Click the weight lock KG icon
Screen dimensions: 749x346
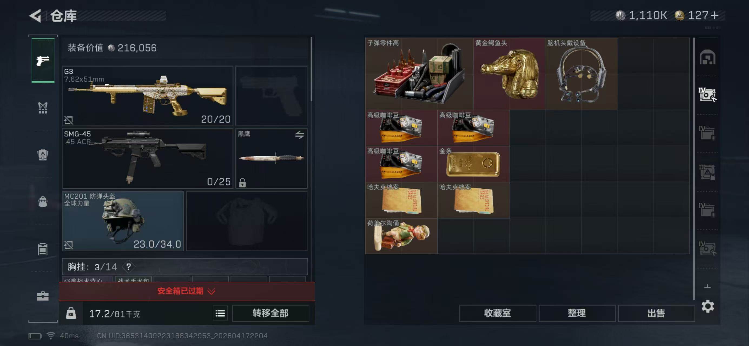coord(71,313)
